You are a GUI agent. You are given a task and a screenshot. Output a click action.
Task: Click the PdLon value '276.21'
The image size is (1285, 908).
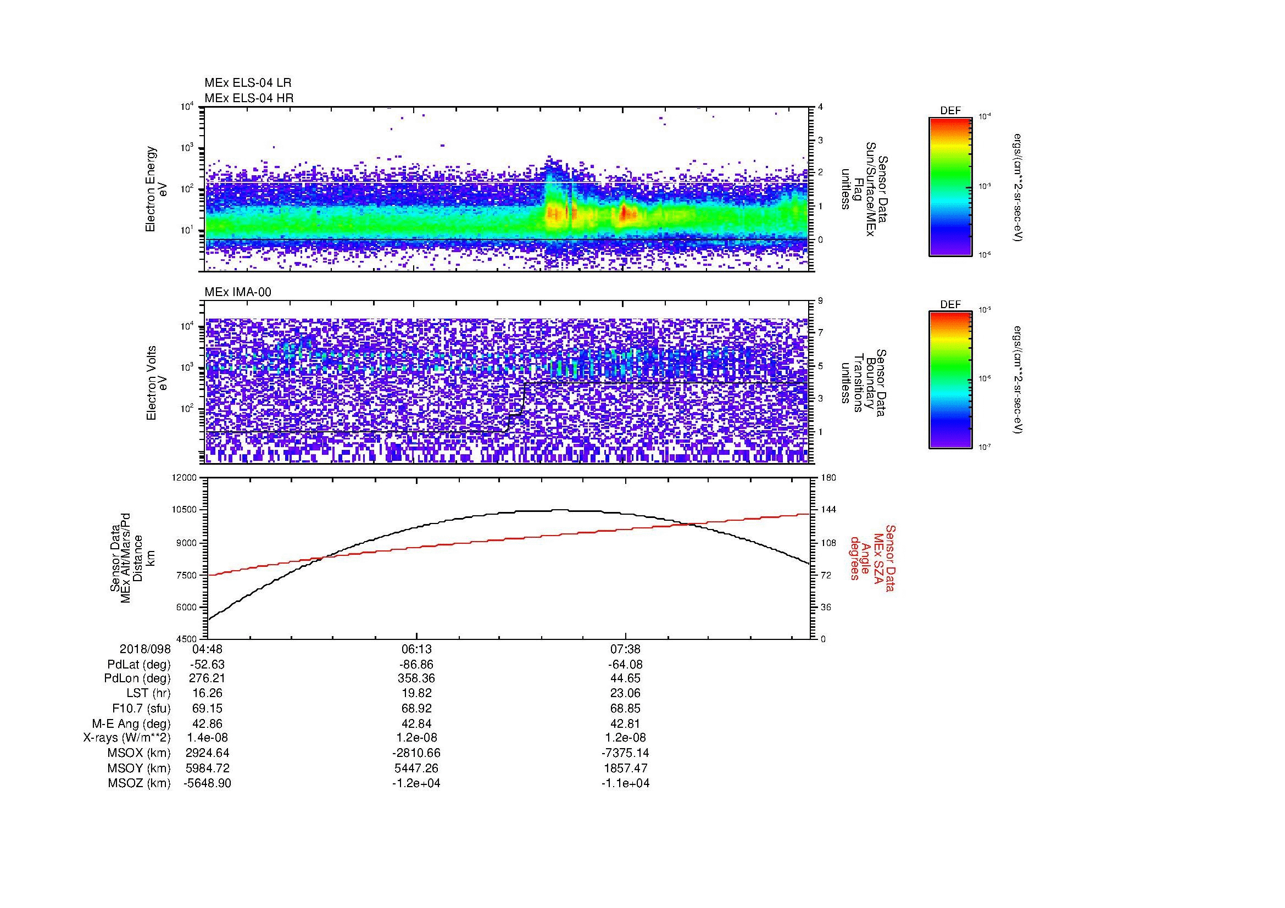(208, 678)
